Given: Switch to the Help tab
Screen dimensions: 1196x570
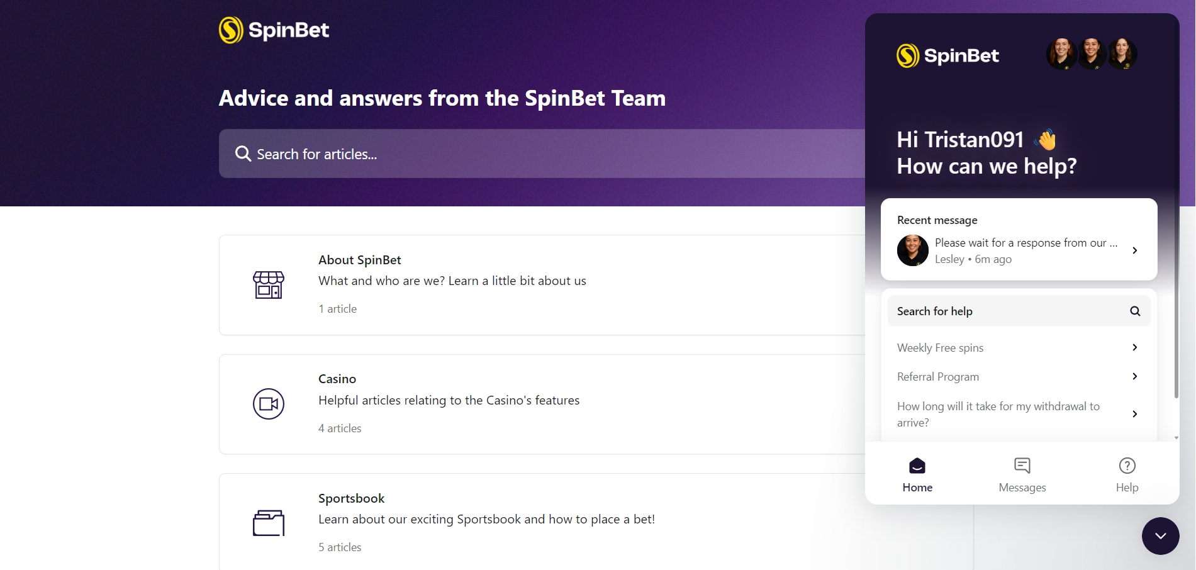Looking at the screenshot, I should 1127,475.
